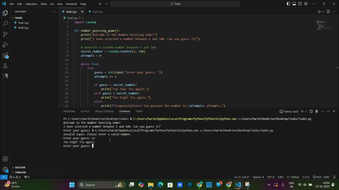Open terminal panel More Actions ellipsis

(x=322, y=111)
